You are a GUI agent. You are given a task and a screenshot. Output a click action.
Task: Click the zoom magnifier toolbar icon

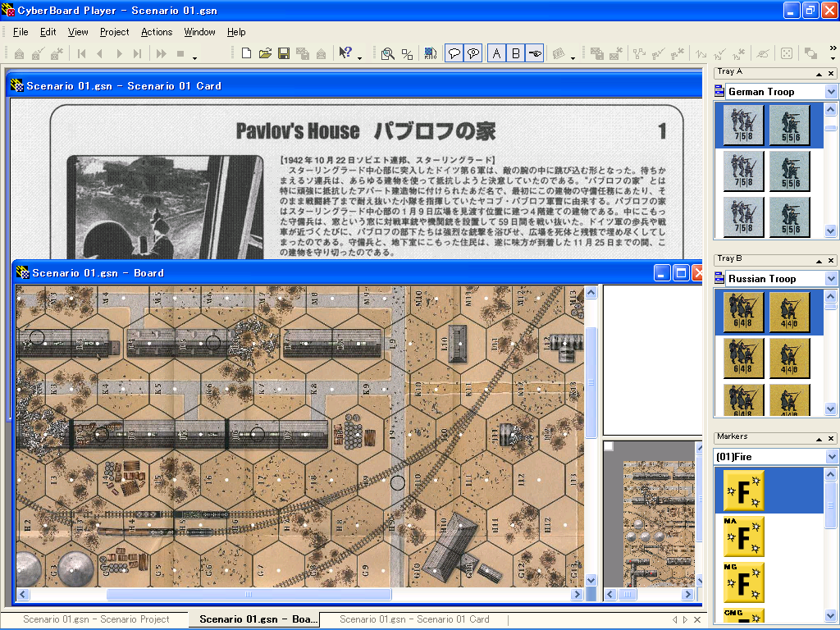coord(387,54)
